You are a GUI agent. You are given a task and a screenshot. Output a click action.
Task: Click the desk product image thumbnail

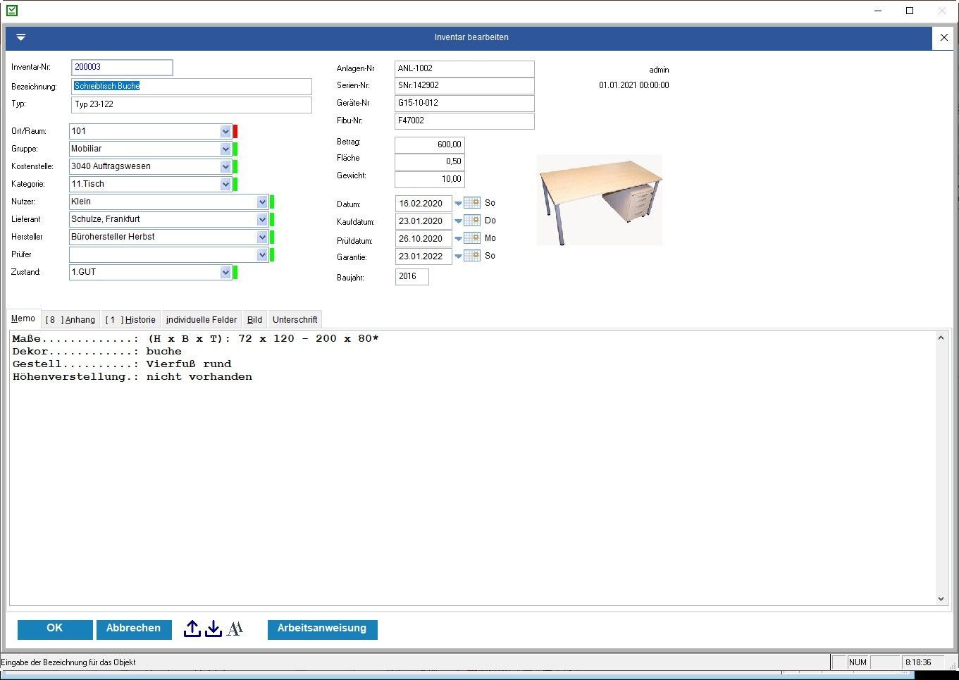(x=600, y=200)
